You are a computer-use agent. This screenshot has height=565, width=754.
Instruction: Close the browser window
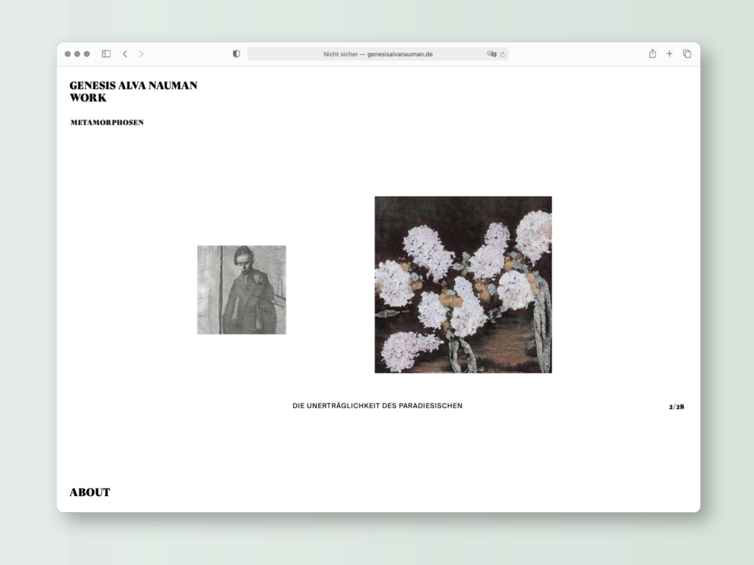pyautogui.click(x=68, y=54)
